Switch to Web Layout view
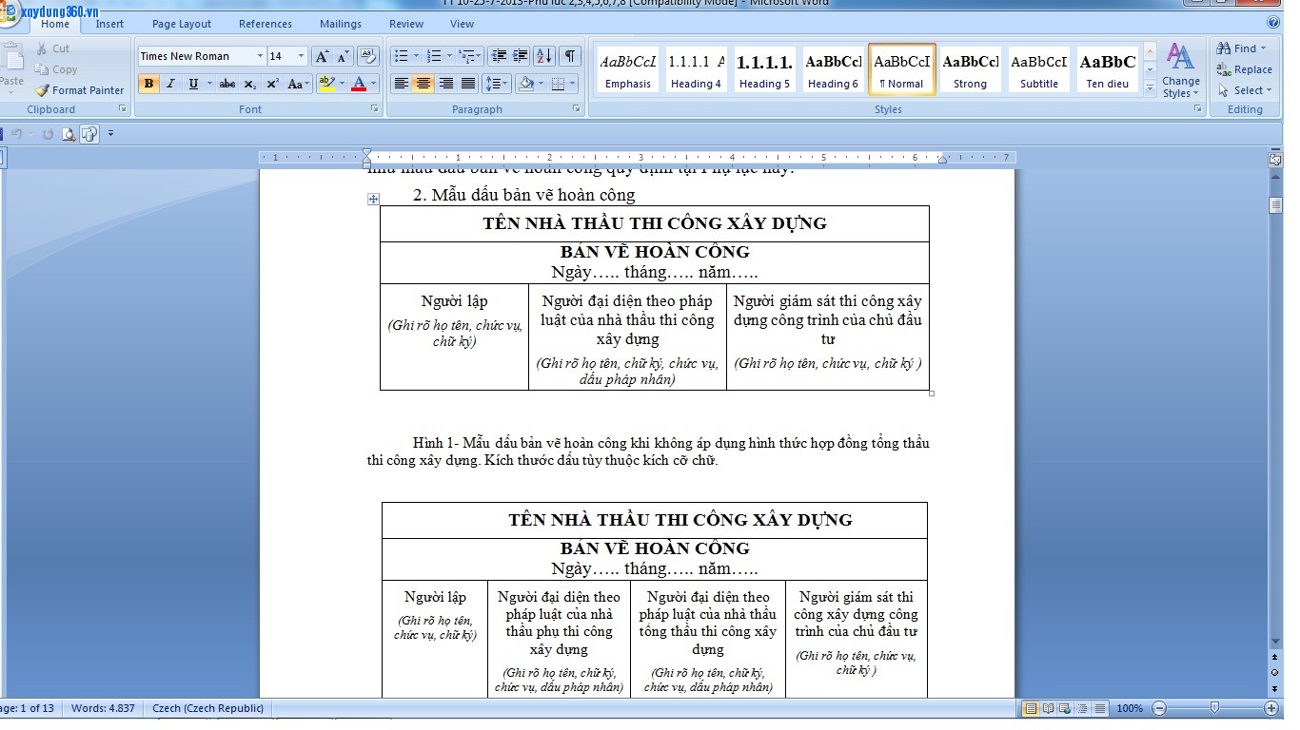 click(1065, 708)
